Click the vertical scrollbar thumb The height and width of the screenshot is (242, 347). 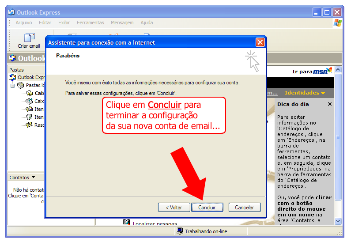[x=338, y=137]
